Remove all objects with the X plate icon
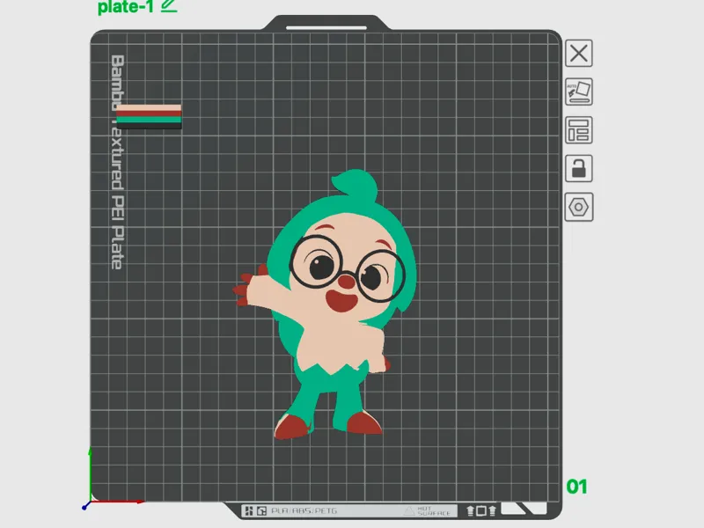This screenshot has width=704, height=528. point(578,54)
